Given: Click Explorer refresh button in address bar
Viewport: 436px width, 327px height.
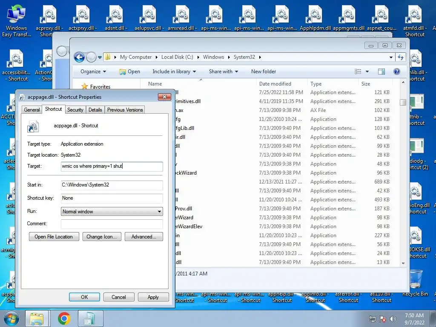Looking at the screenshot, I should 400,57.
